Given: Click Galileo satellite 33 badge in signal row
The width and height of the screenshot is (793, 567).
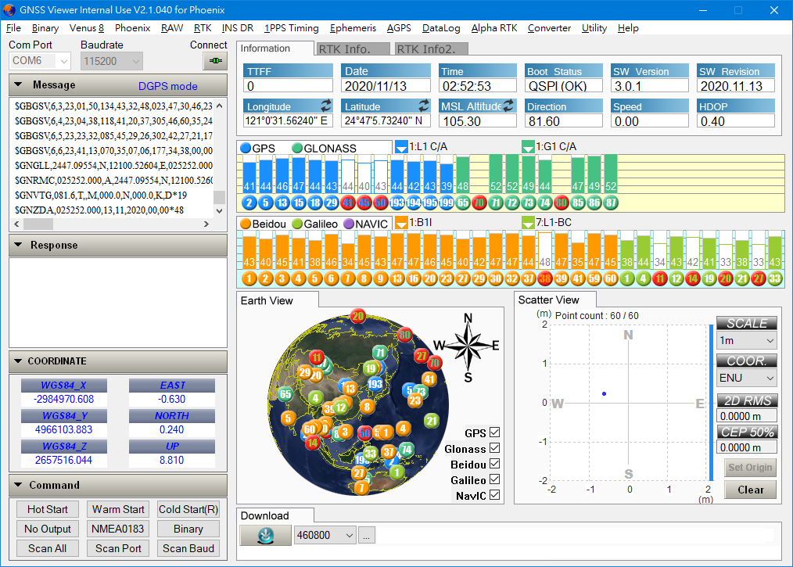Looking at the screenshot, I should coord(775,278).
